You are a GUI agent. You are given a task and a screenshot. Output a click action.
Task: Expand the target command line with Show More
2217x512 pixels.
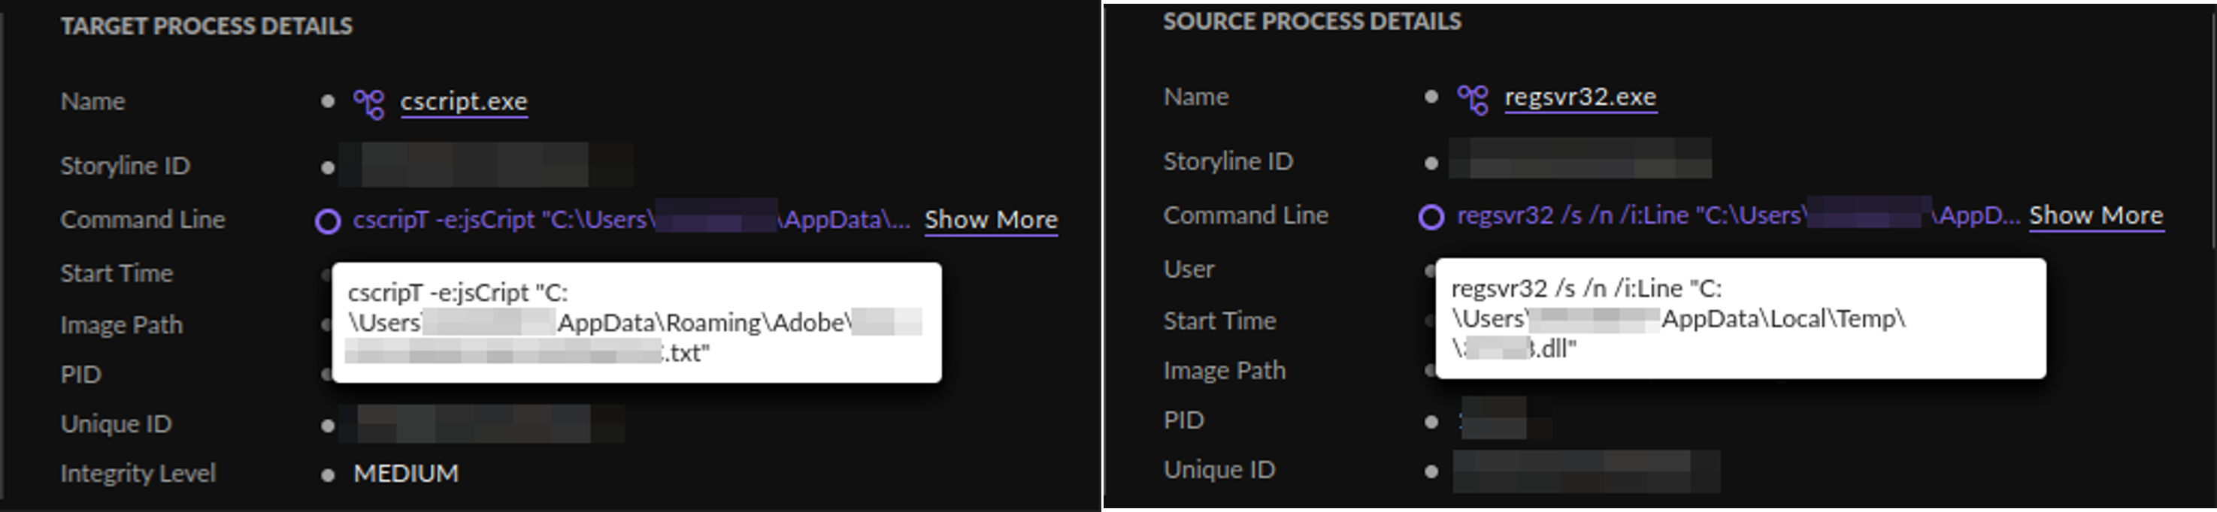pos(991,220)
